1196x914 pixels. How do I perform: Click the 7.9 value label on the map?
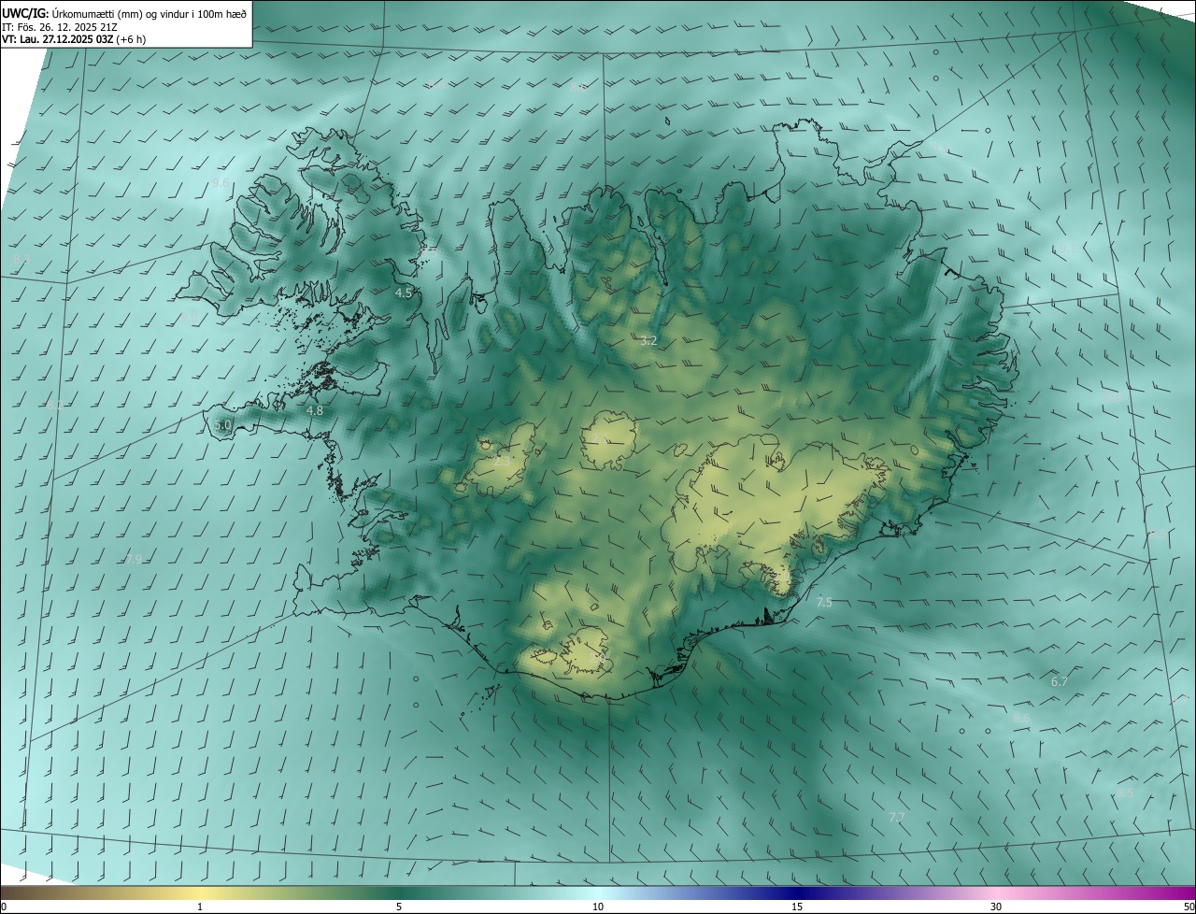tap(134, 559)
